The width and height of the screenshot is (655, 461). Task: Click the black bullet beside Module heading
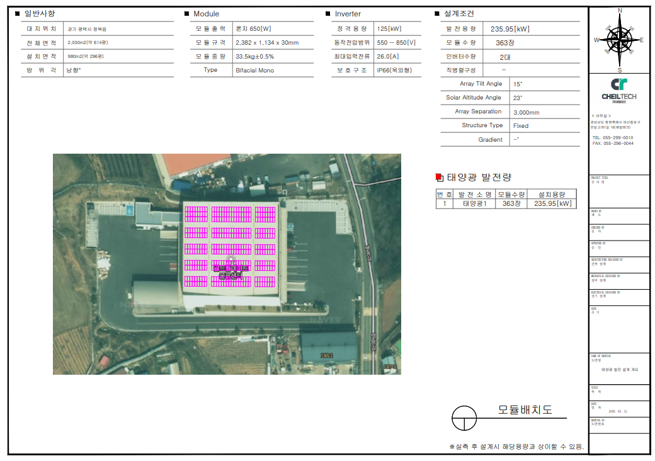pos(187,14)
